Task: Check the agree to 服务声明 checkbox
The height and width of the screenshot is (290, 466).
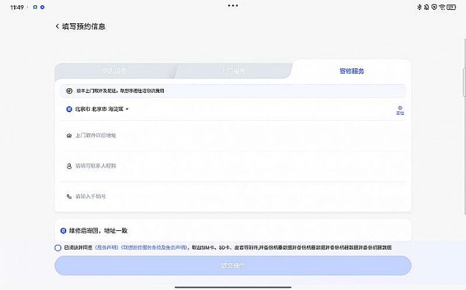Action: click(58, 248)
